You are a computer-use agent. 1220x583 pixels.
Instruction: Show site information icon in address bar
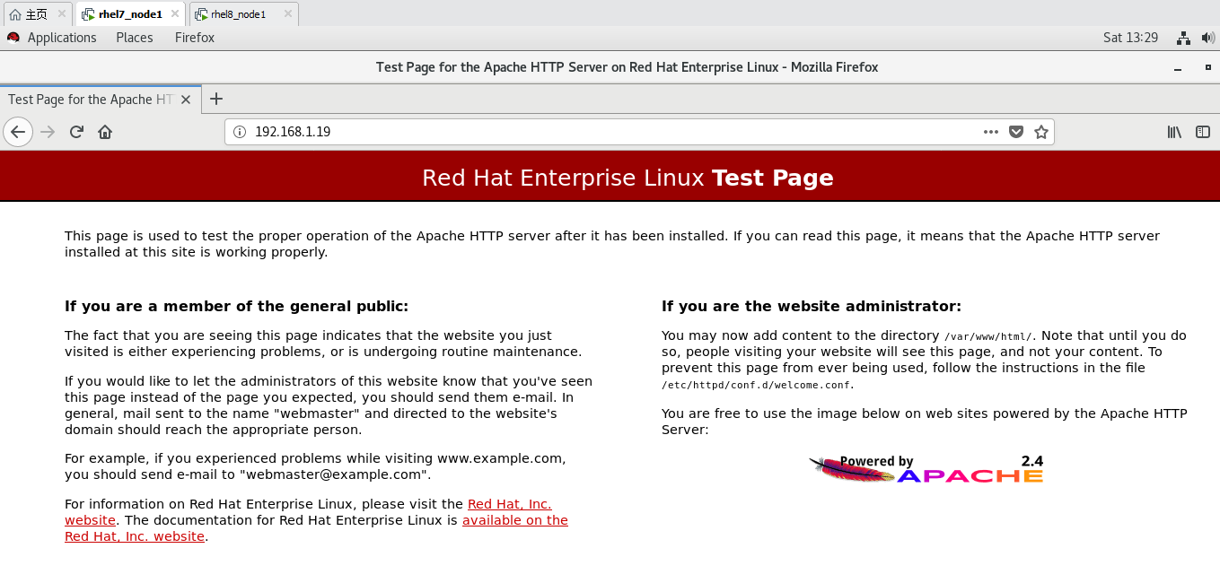(240, 132)
